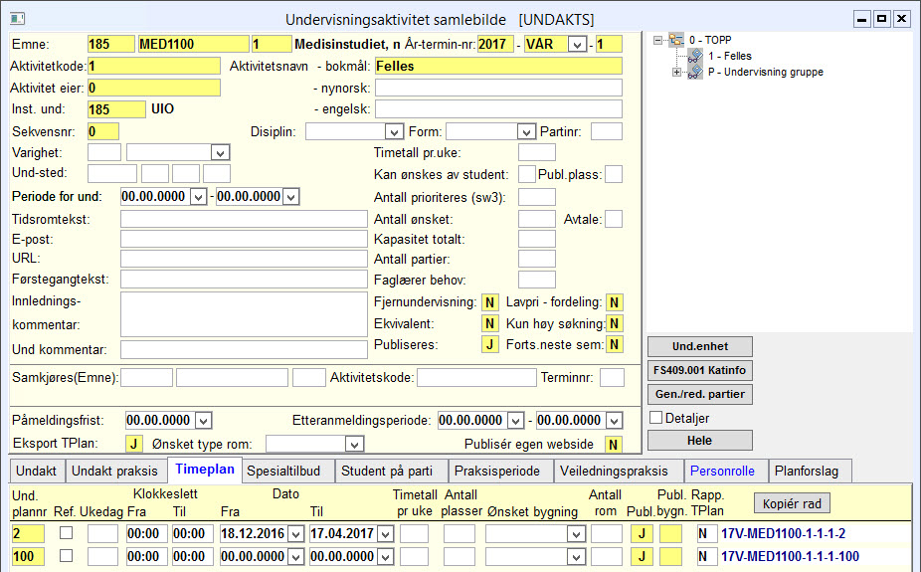Click the icon beside 1 - Felles
The height and width of the screenshot is (572, 921).
tap(695, 57)
